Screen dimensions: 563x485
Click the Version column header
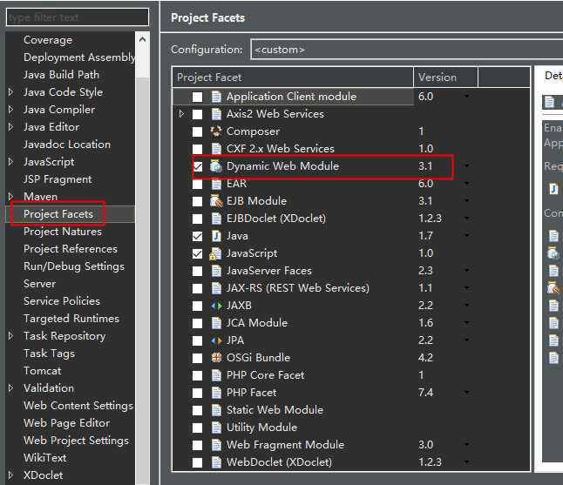coord(445,77)
